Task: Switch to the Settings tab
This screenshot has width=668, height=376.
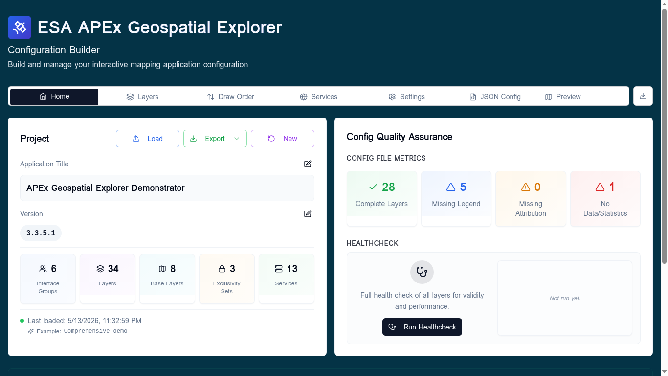Action: pyautogui.click(x=406, y=97)
